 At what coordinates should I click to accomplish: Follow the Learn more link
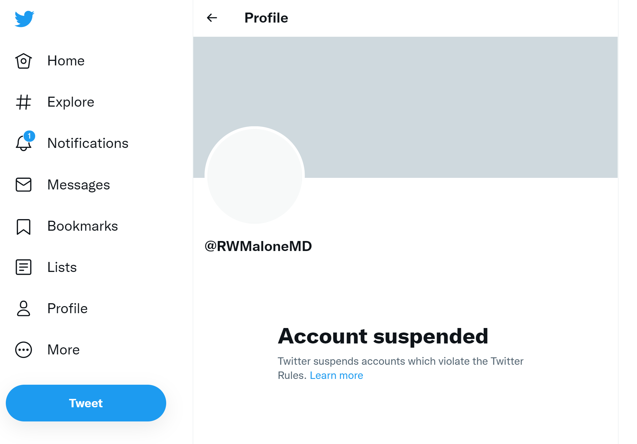tap(336, 375)
